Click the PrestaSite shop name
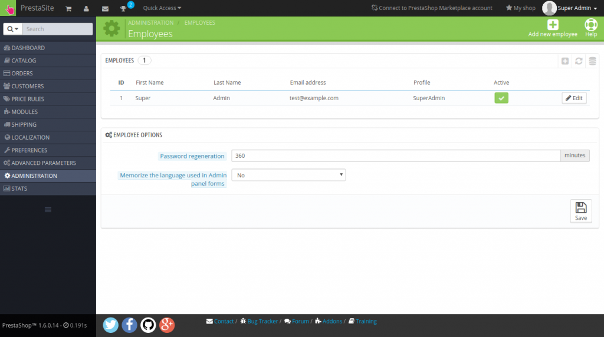 coord(37,8)
